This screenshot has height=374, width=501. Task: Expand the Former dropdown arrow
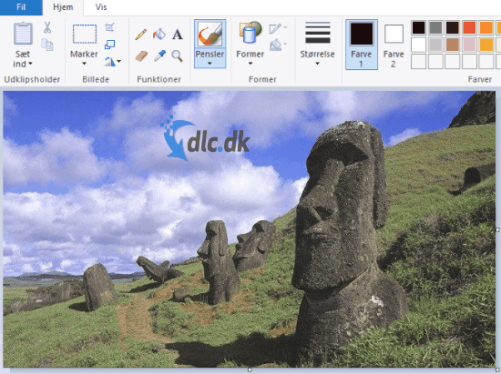pyautogui.click(x=250, y=64)
